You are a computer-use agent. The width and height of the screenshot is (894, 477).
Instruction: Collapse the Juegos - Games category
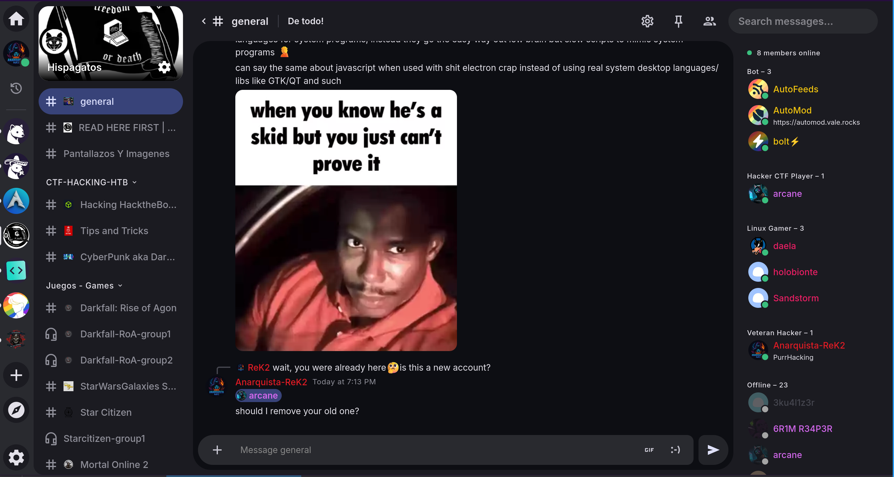click(x=84, y=285)
